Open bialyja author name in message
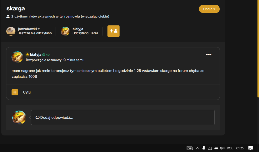The width and height of the screenshot is (259, 152). click(x=35, y=54)
